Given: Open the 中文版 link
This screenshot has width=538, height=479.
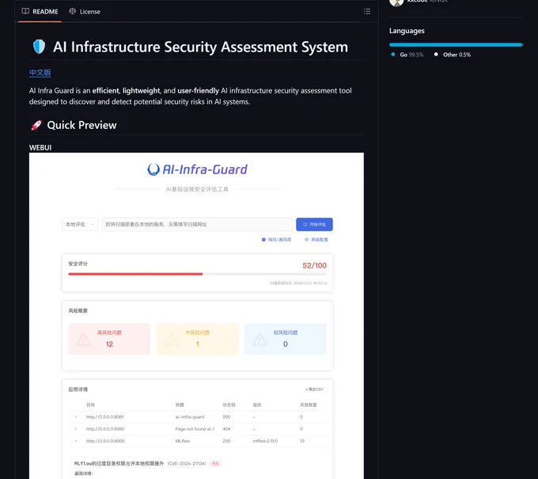Looking at the screenshot, I should 40,73.
